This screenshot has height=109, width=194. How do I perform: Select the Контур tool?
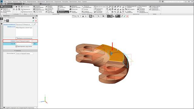(x=85, y=9)
